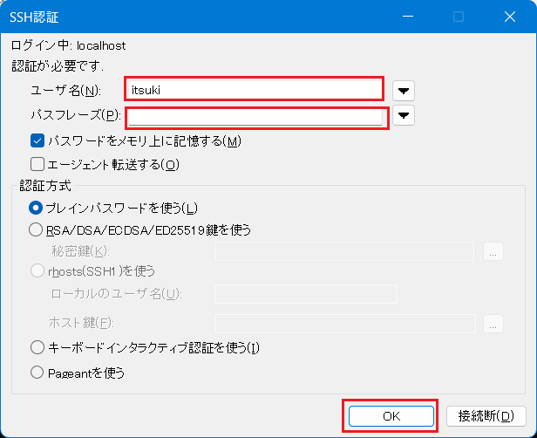This screenshot has width=537, height=438.
Task: Browse for 秘密鍵 with the ... button
Action: (493, 252)
